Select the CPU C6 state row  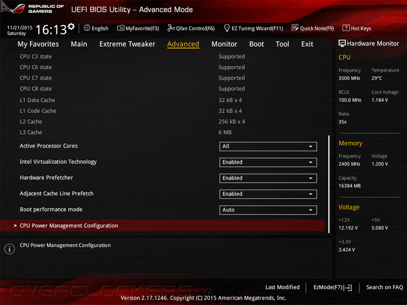(162, 67)
